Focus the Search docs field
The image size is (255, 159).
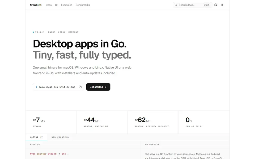point(192,5)
